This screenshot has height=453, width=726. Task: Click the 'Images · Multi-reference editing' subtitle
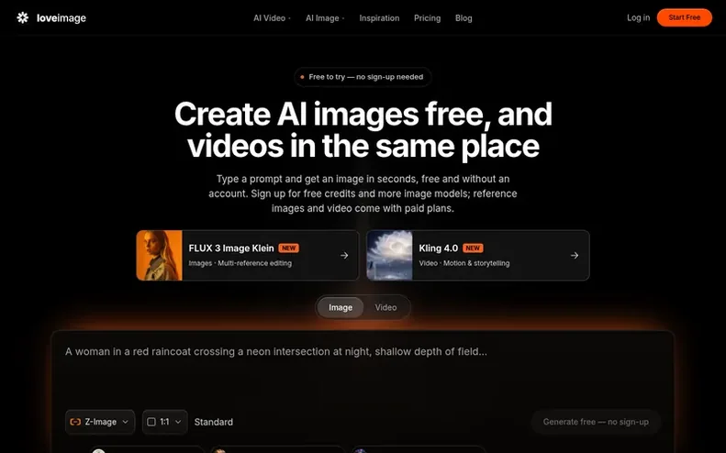[240, 263]
